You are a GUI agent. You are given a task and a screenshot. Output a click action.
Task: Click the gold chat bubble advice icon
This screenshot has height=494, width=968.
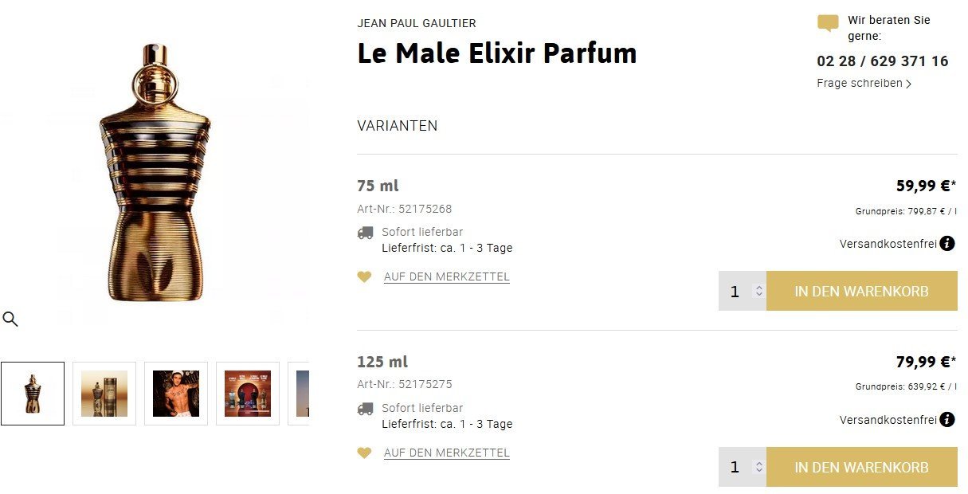(828, 23)
